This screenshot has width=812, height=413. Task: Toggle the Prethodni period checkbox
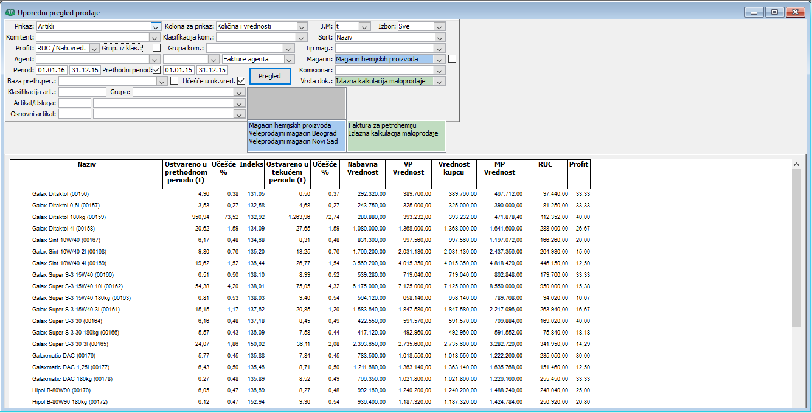157,70
